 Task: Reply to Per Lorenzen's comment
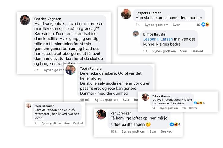click(153, 131)
